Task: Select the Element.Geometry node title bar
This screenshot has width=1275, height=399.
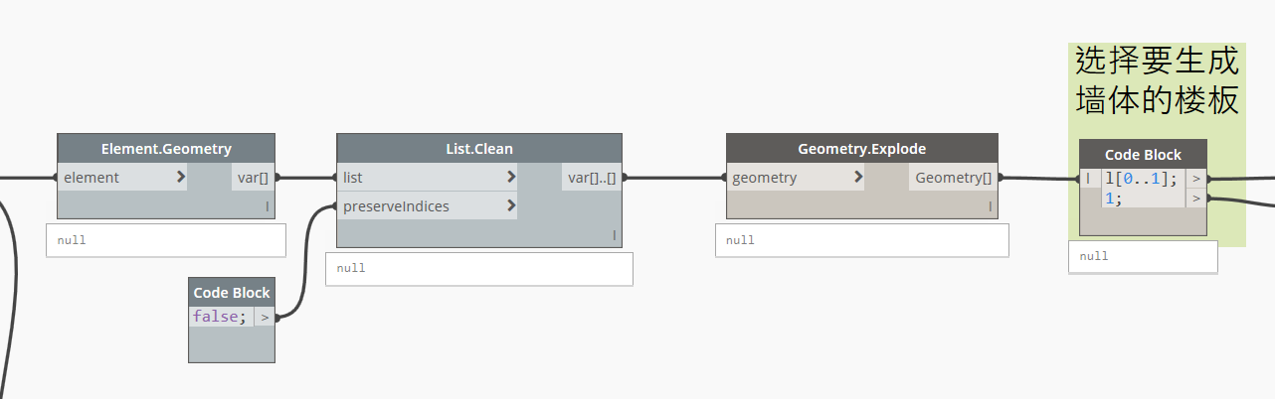Action: [166, 149]
